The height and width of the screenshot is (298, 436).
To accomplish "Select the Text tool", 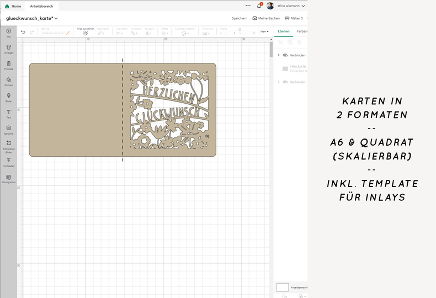I will coord(8,113).
